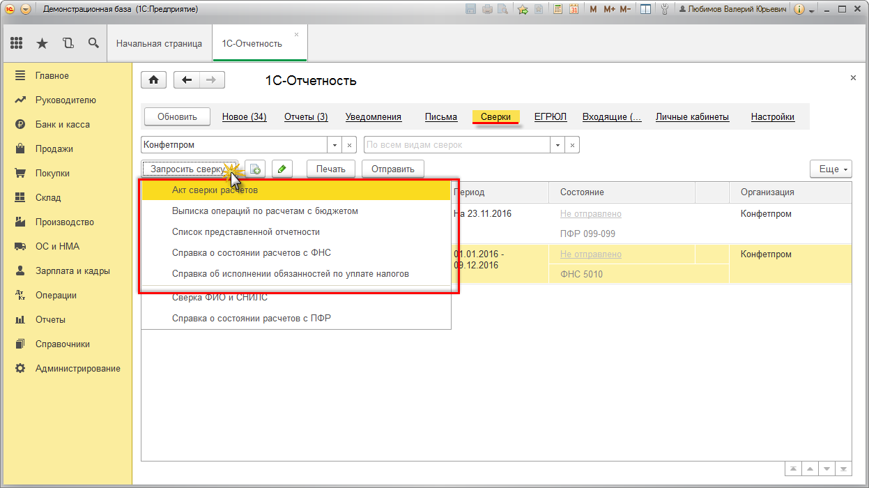Viewport: 869px width, 488px height.
Task: Click the search magnifier icon
Action: tap(93, 43)
